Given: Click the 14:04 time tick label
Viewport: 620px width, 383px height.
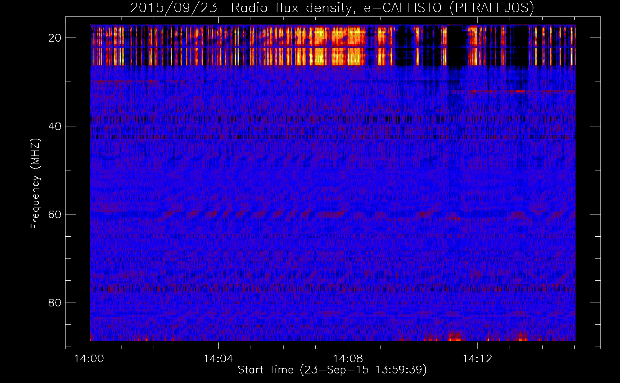Looking at the screenshot, I should [x=218, y=359].
